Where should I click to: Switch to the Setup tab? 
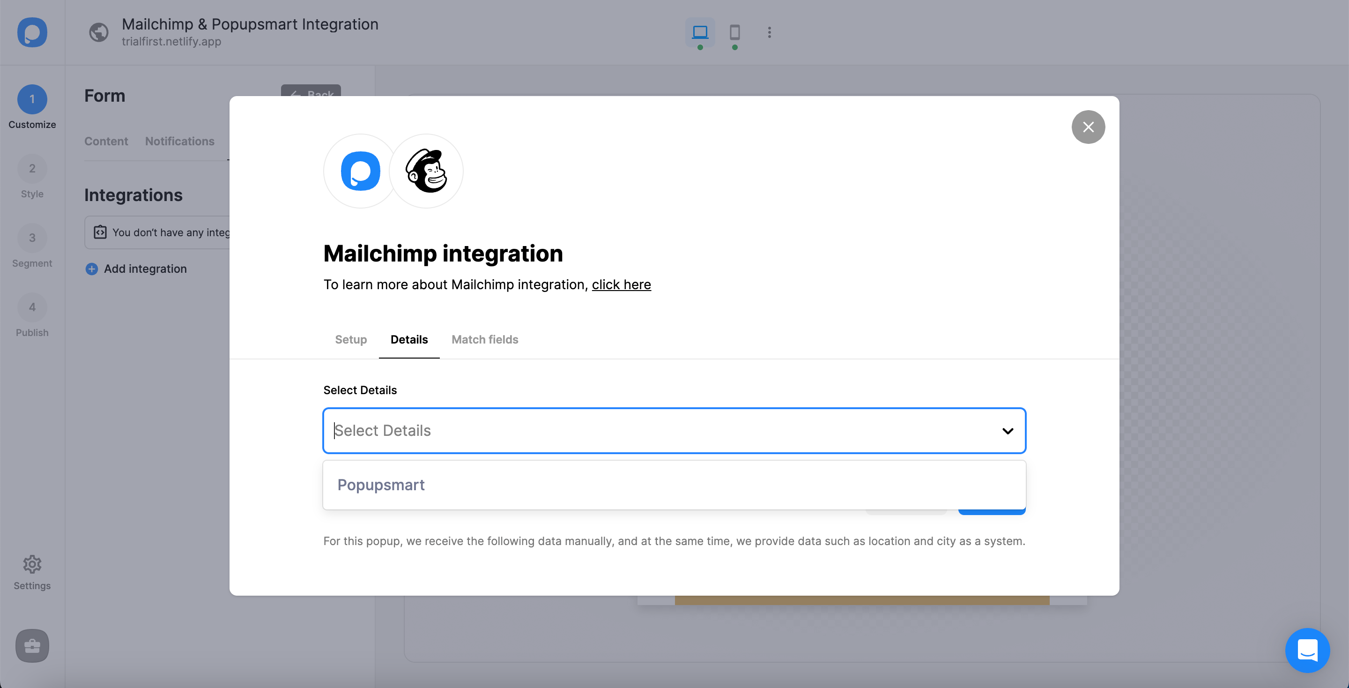[x=351, y=339]
